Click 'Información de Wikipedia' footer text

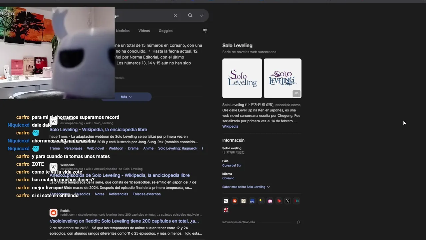(239, 222)
